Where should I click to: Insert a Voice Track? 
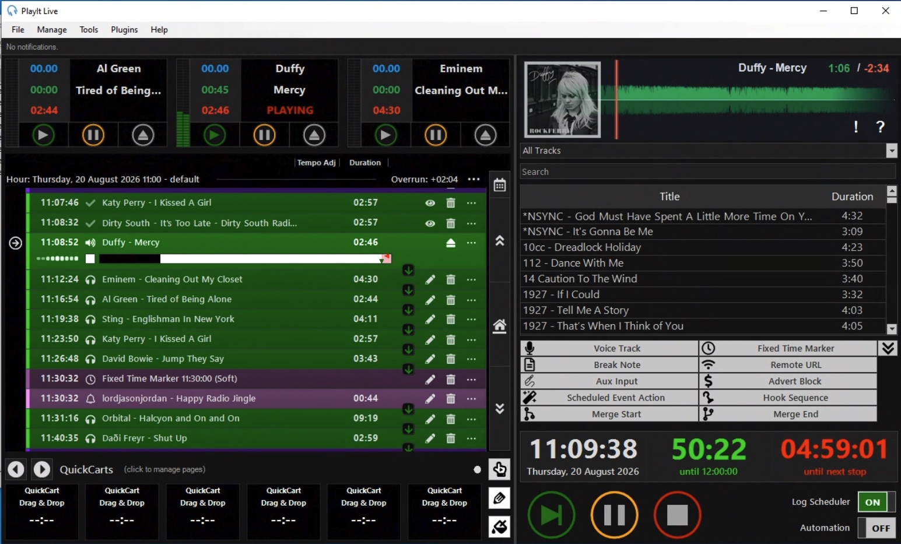[609, 348]
